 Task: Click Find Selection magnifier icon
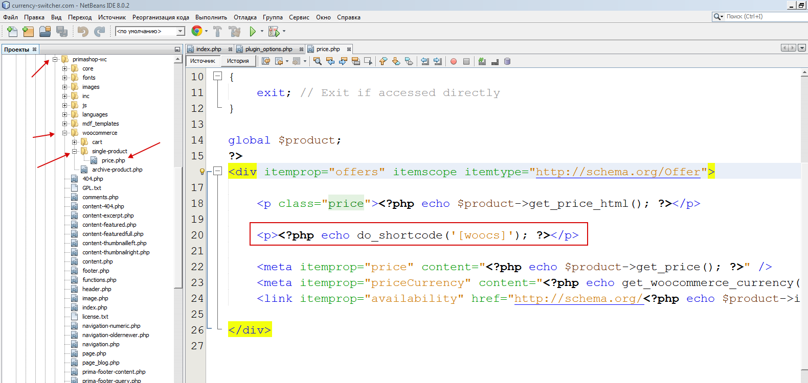318,61
